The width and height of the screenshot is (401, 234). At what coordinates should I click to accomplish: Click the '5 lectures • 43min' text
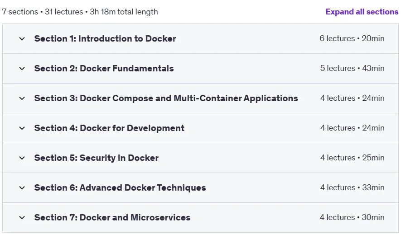click(352, 68)
